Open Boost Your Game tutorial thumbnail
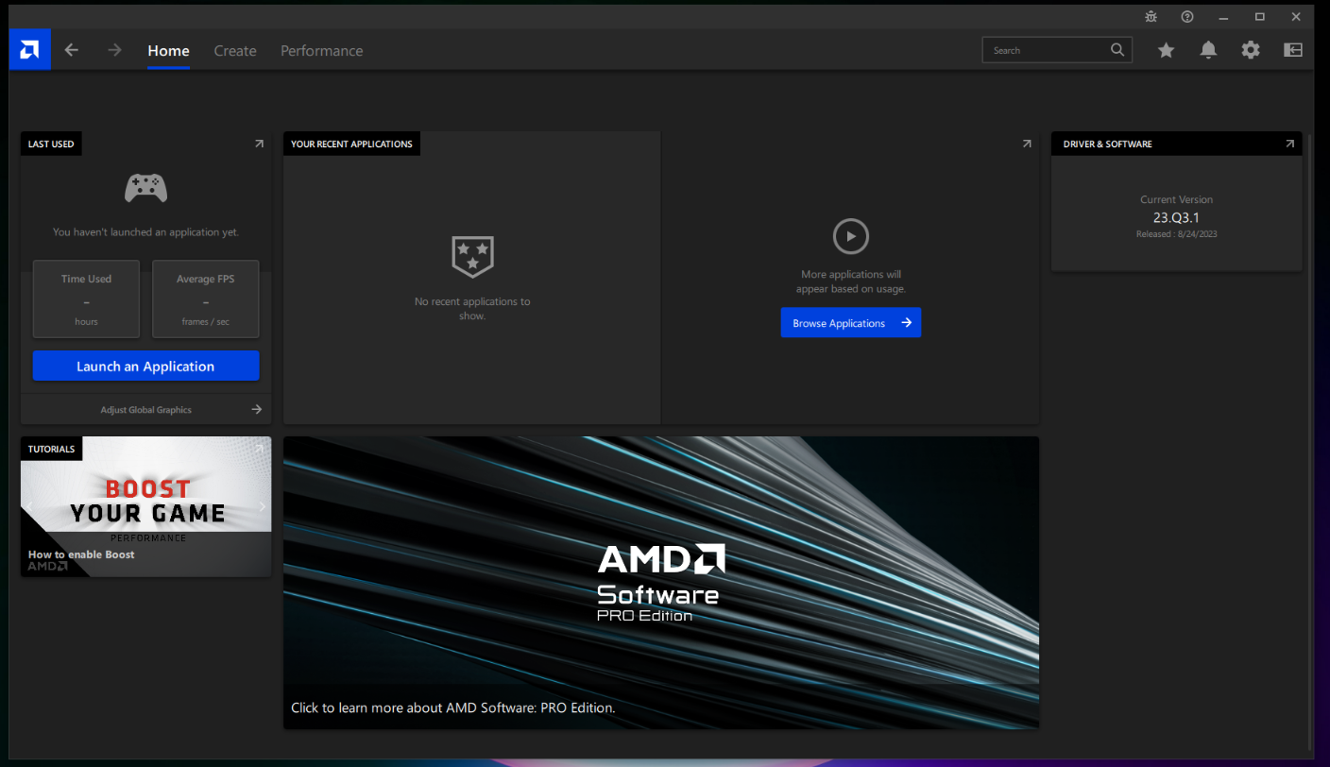1330x767 pixels. [x=145, y=506]
